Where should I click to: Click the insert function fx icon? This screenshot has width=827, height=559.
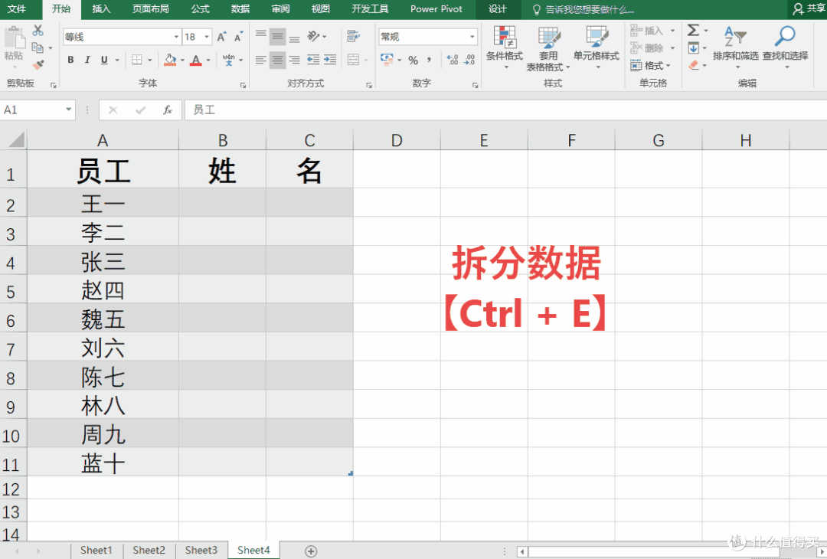pyautogui.click(x=167, y=110)
